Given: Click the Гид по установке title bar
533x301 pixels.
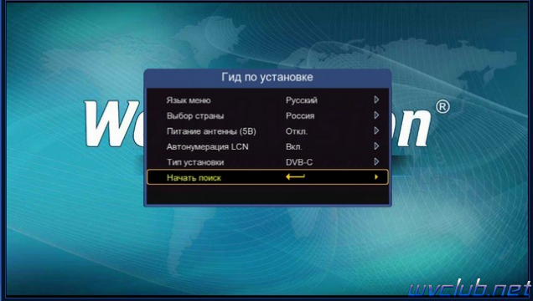Looking at the screenshot, I should [267, 77].
